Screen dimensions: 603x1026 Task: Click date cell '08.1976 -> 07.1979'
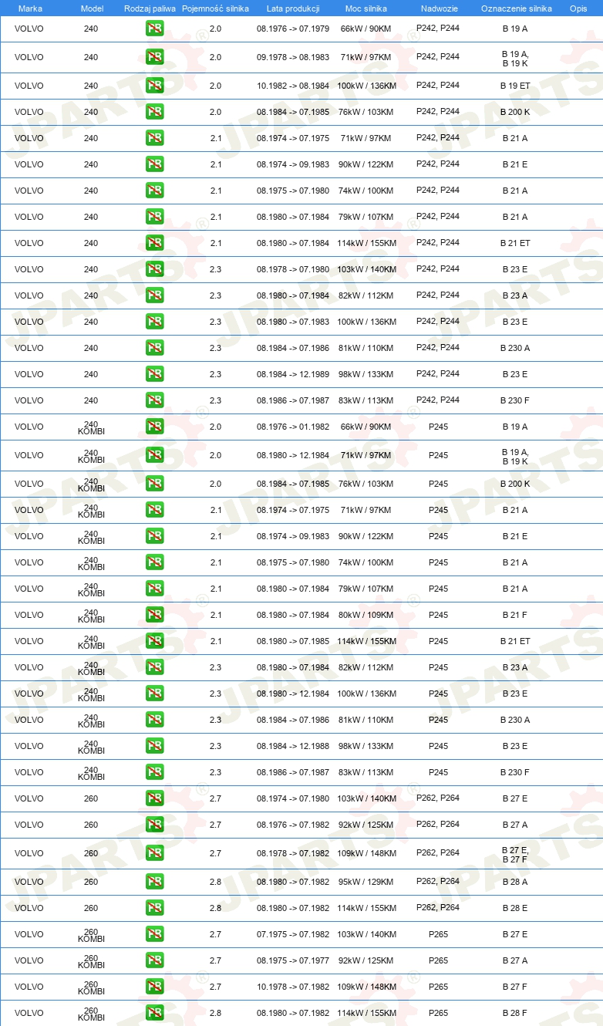293,29
